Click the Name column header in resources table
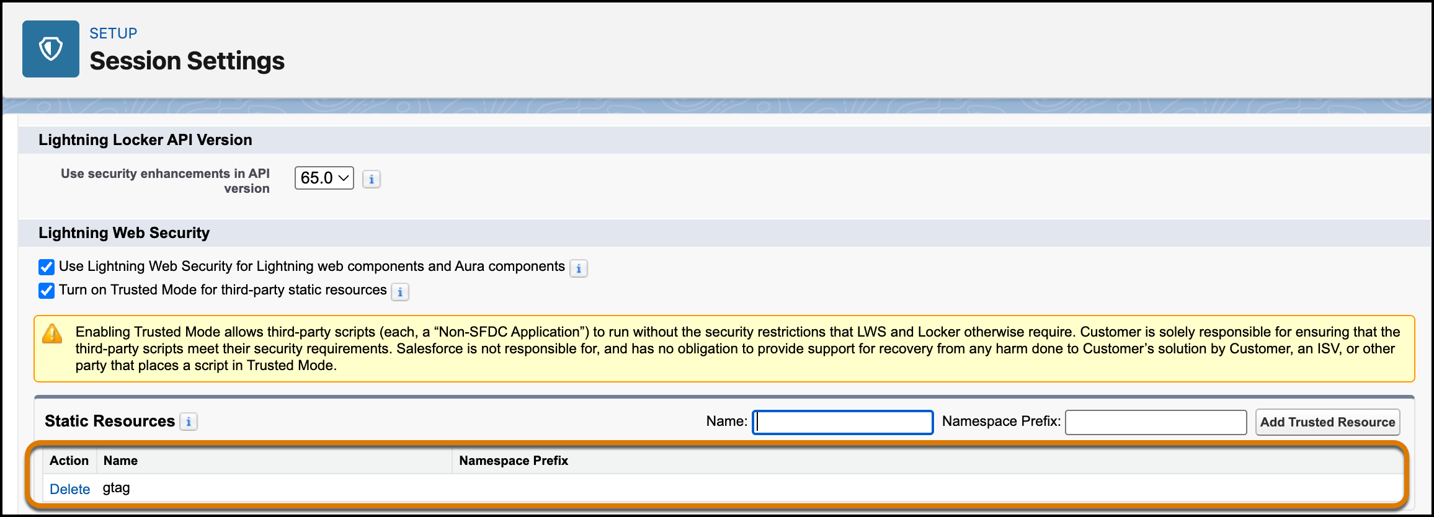This screenshot has width=1434, height=517. (x=120, y=461)
